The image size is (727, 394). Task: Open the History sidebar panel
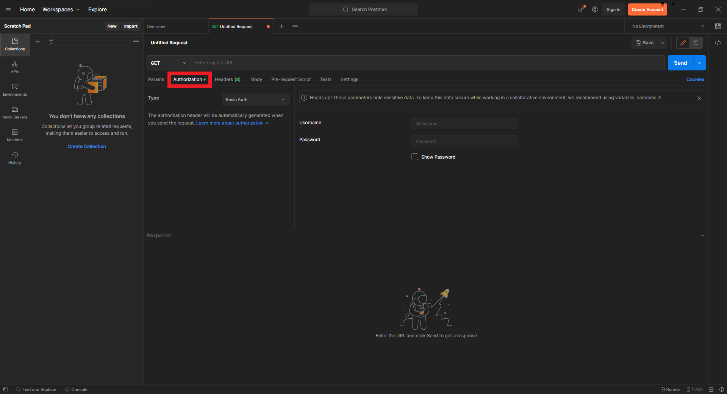(15, 158)
